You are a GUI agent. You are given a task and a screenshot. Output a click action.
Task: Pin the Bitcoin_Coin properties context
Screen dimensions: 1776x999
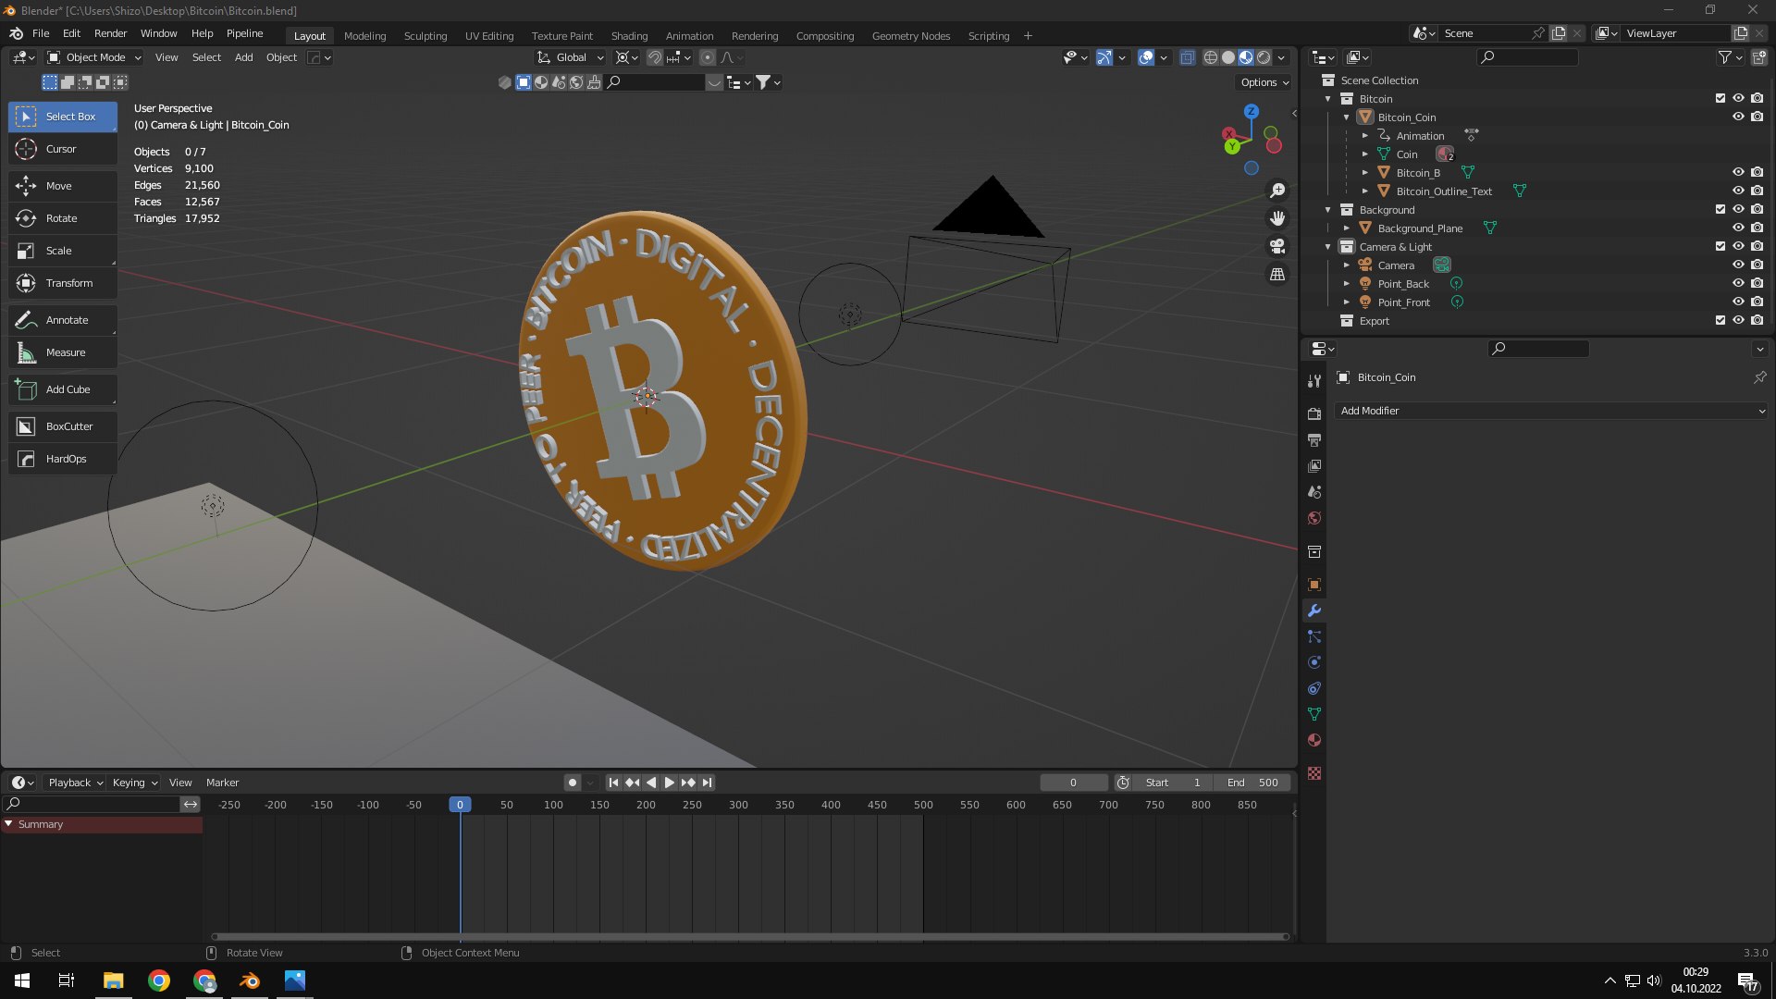(1759, 377)
